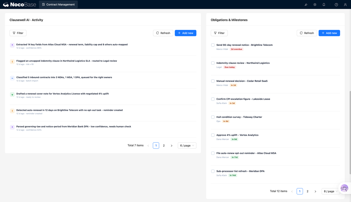Open the 8 / page size dropdown
351x202 pixels.
331,191
